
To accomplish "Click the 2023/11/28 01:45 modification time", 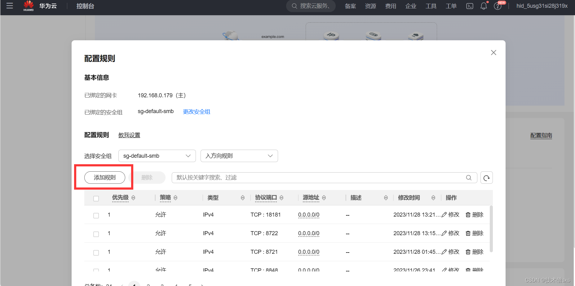I will click(417, 252).
